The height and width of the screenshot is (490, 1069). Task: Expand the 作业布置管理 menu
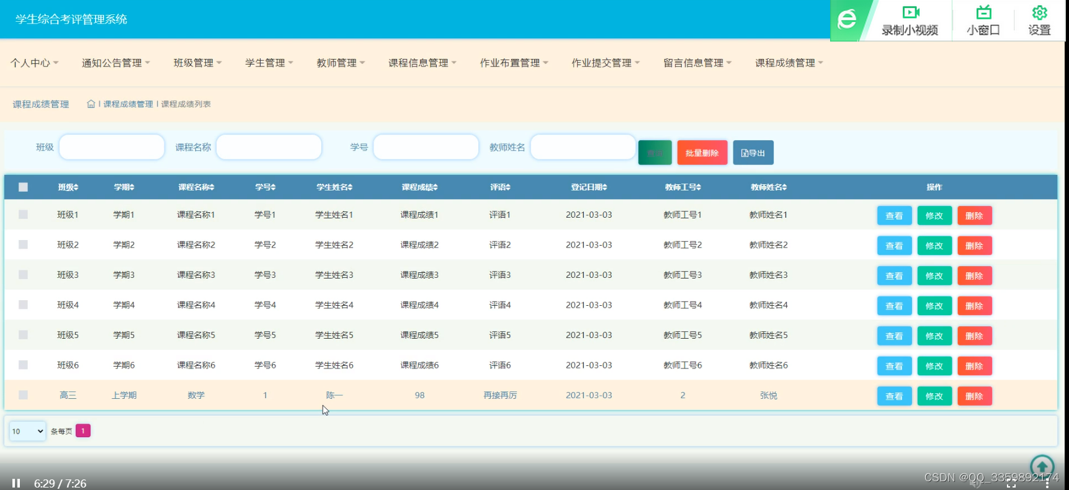[x=514, y=63]
